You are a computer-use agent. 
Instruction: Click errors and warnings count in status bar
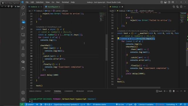point(48,105)
